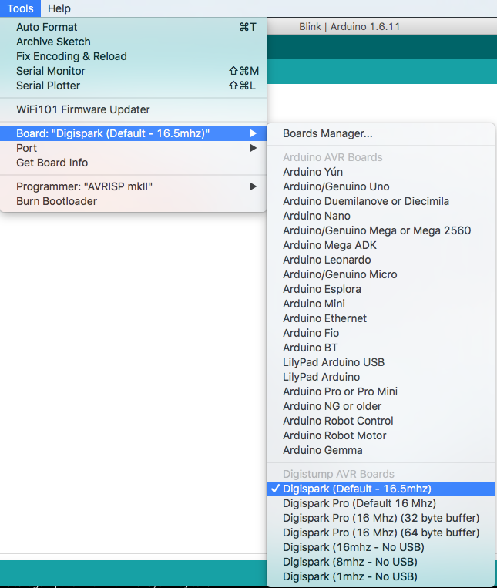Choose Arduino Duemilanove or Diecimila
Image resolution: width=497 pixels, height=588 pixels.
(381, 201)
